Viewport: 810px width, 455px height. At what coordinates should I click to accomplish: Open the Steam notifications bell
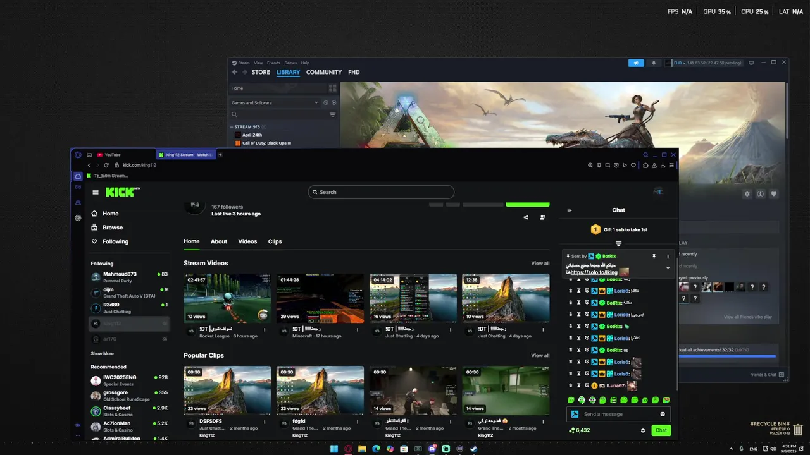[654, 63]
